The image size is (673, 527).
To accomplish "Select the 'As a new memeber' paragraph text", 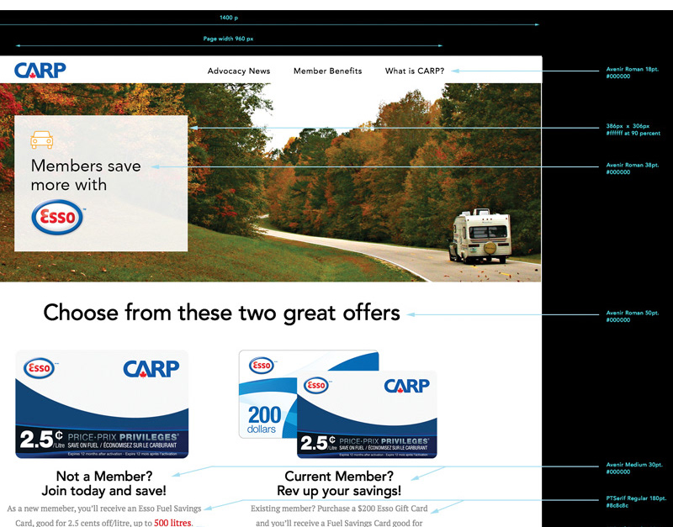I will click(103, 516).
